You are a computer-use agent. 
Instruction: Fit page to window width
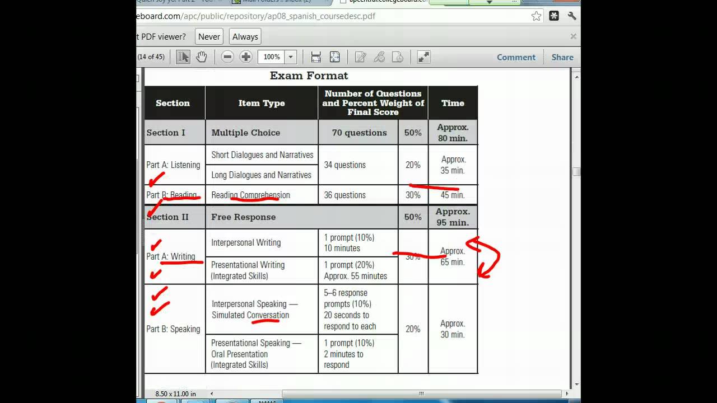click(316, 57)
